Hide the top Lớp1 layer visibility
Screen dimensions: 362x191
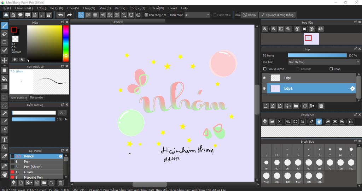pos(264,78)
